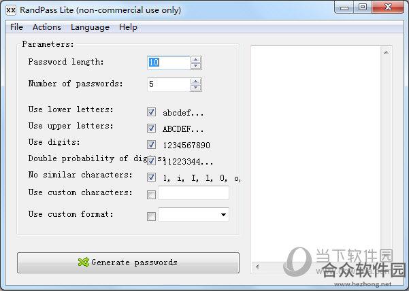Toggle Double probability of digits checkbox
The height and width of the screenshot is (291, 409).
pyautogui.click(x=151, y=160)
